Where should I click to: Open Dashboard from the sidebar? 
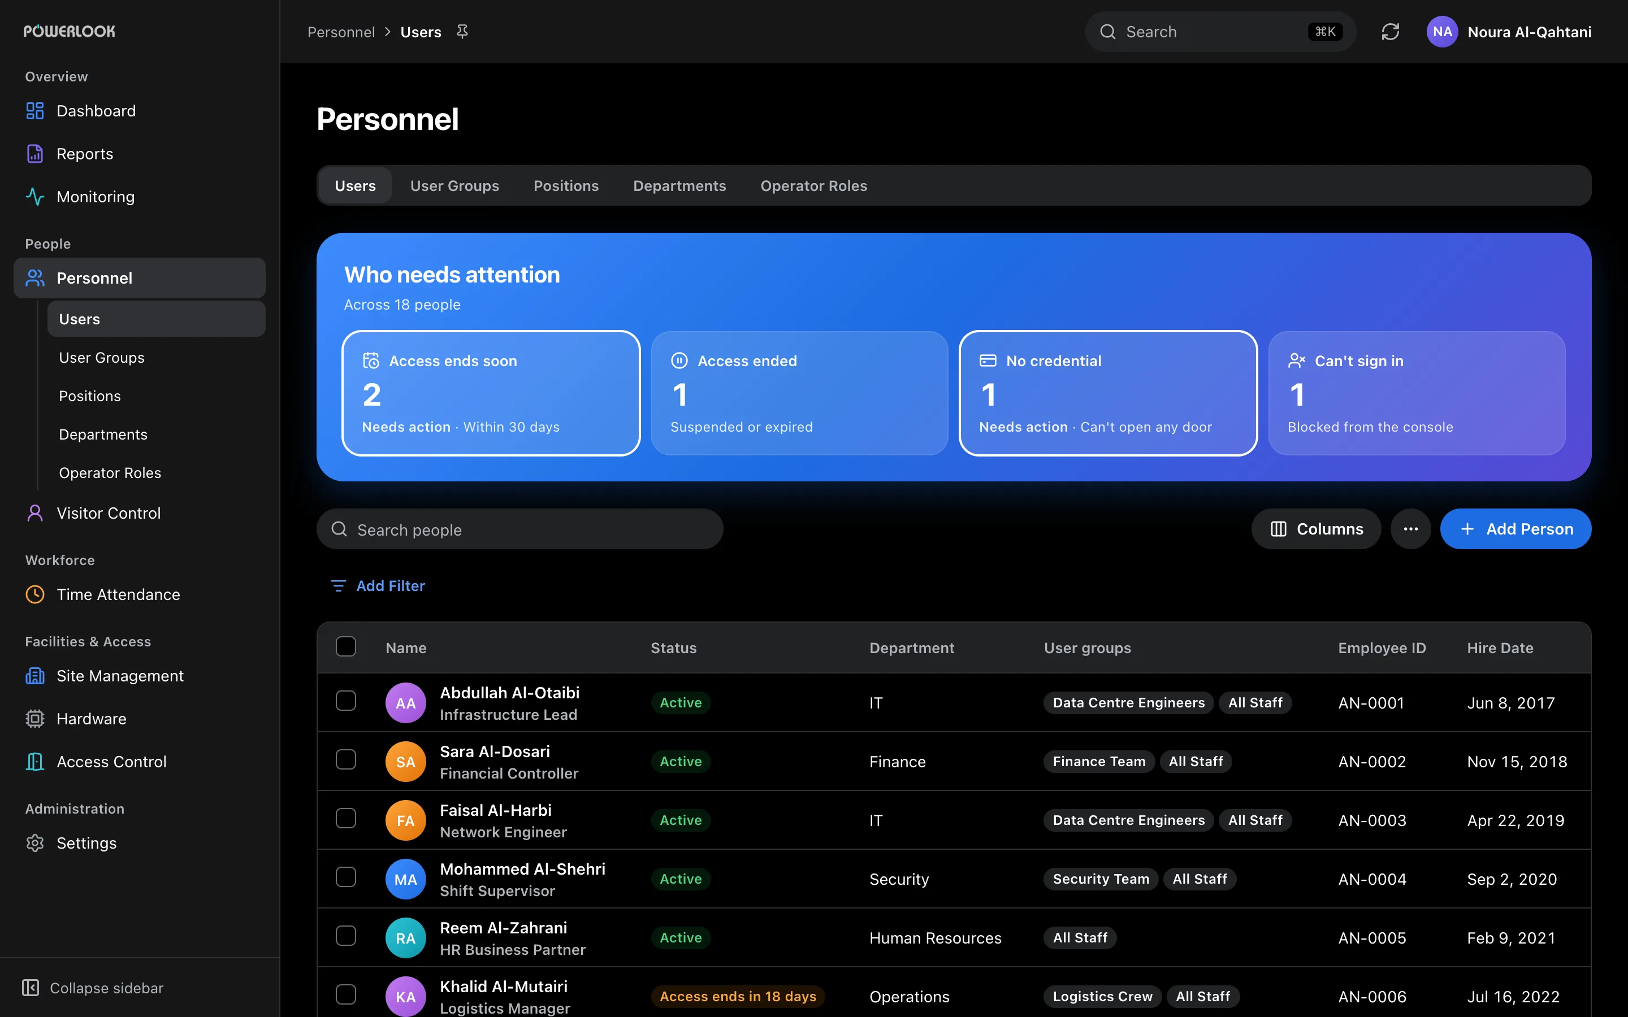139,111
